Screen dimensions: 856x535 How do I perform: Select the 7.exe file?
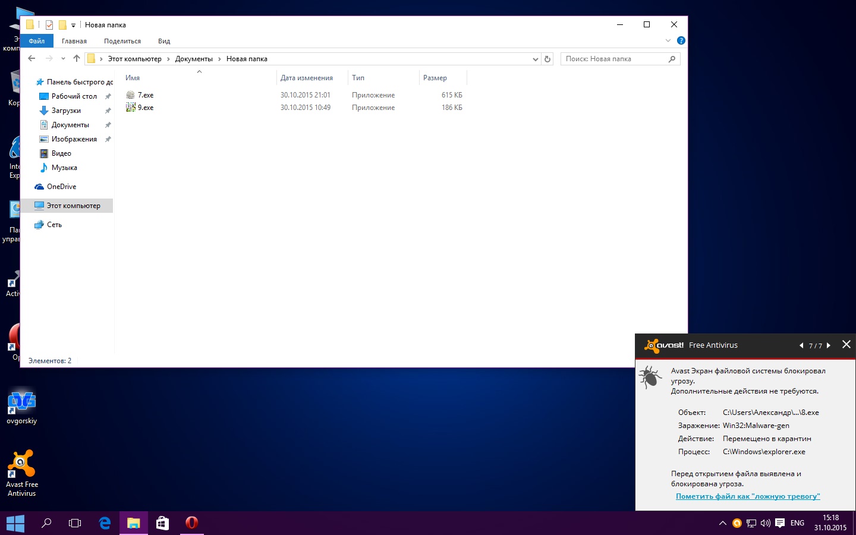click(146, 95)
